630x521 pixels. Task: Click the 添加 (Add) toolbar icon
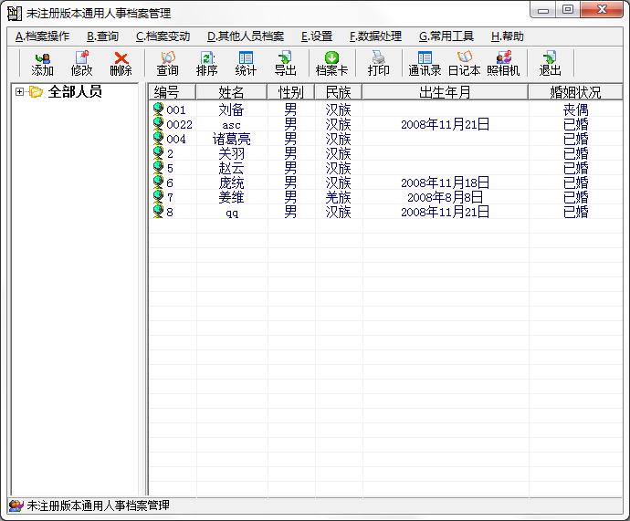[x=43, y=57]
